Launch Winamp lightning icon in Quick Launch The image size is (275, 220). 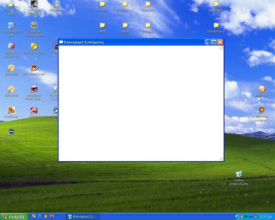(46, 216)
